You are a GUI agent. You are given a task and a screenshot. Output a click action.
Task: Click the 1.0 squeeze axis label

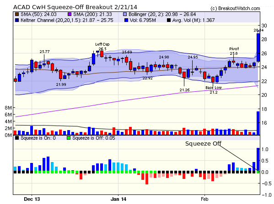[x=265, y=149]
